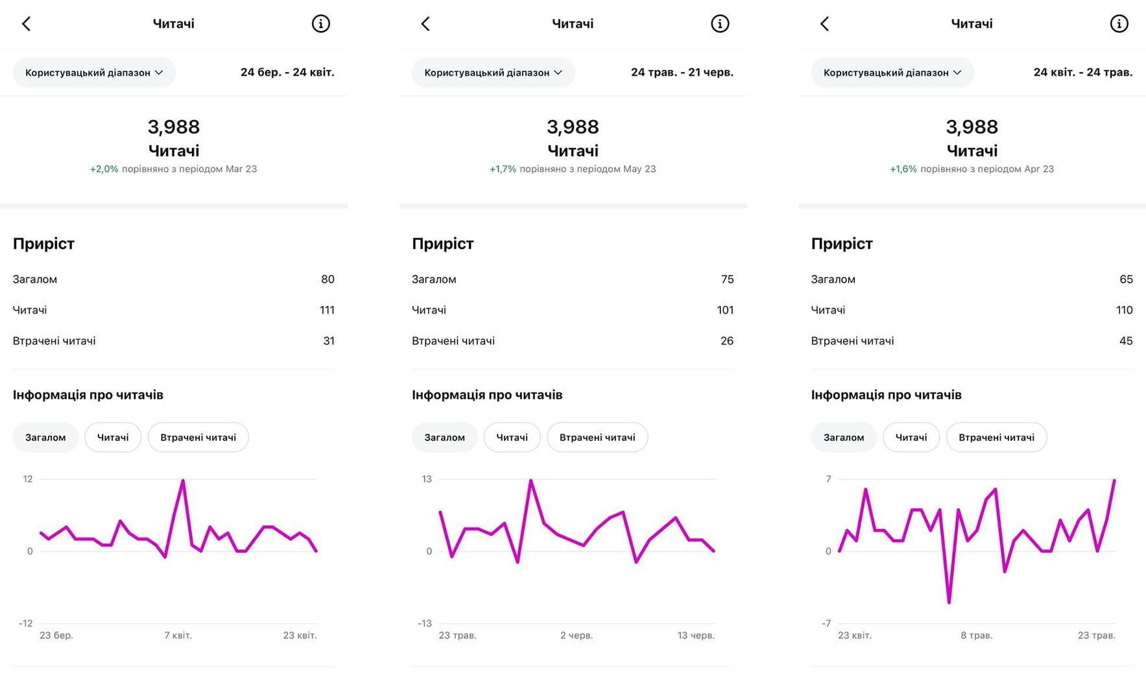The image size is (1146, 673).
Task: Go back from the 24 квіт. – 24 трав. screen
Action: coord(824,24)
